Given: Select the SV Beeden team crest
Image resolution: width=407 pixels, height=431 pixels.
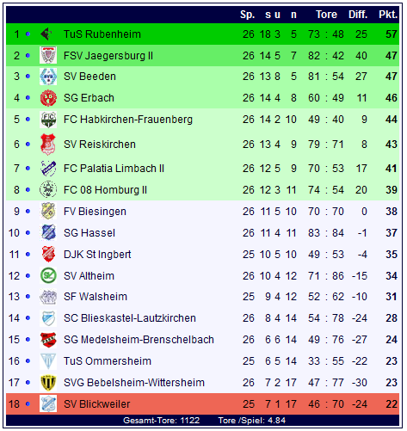Looking at the screenshot, I should click(48, 77).
